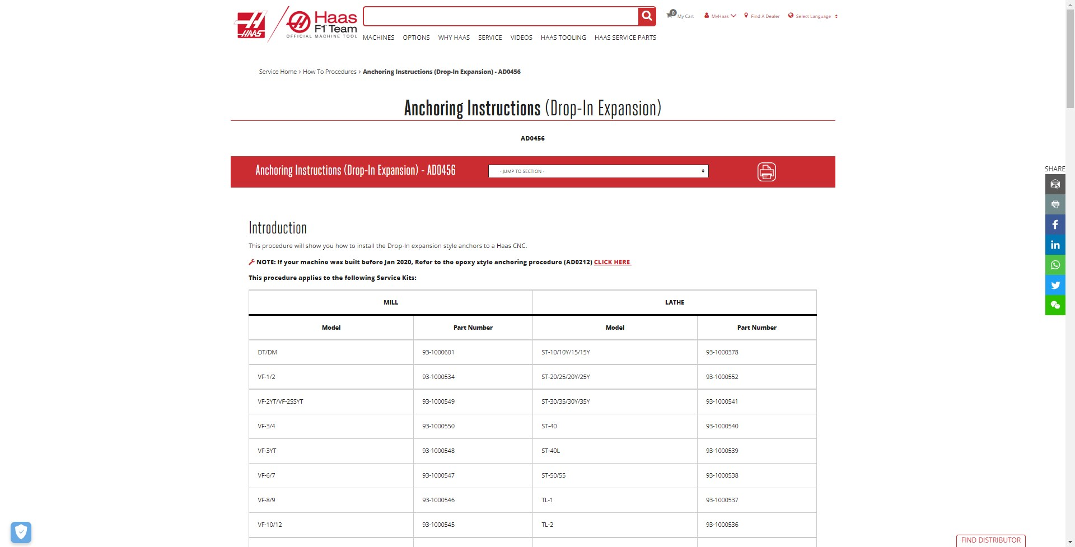
Task: Select part number 93-1000536
Action: tap(756, 525)
